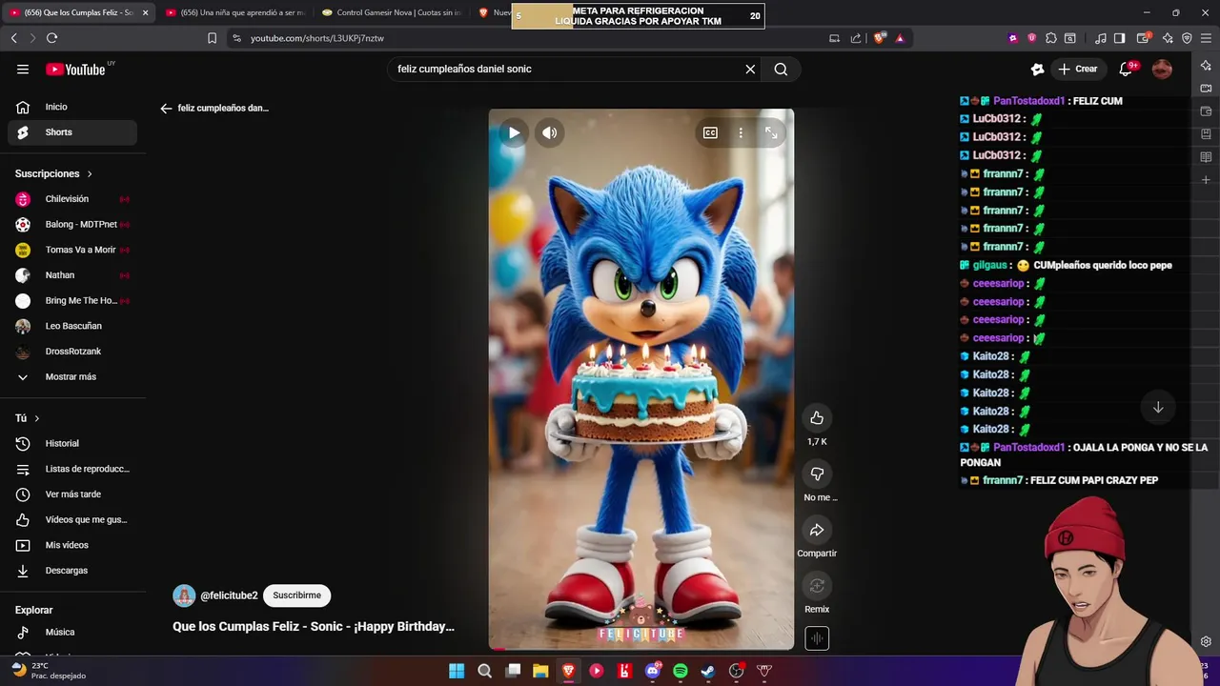
Task: Open Música under Explorar
Action: tap(72, 632)
